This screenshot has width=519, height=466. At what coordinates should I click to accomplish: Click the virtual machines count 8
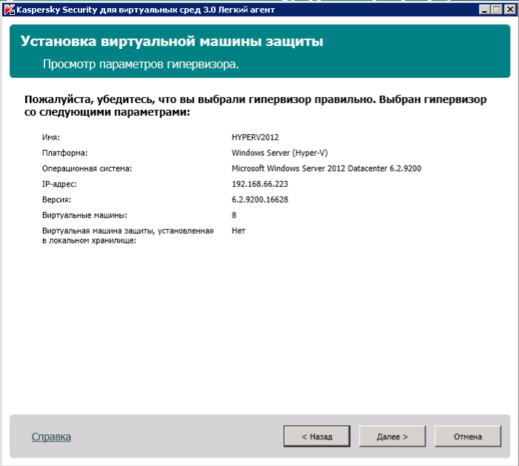click(x=234, y=215)
